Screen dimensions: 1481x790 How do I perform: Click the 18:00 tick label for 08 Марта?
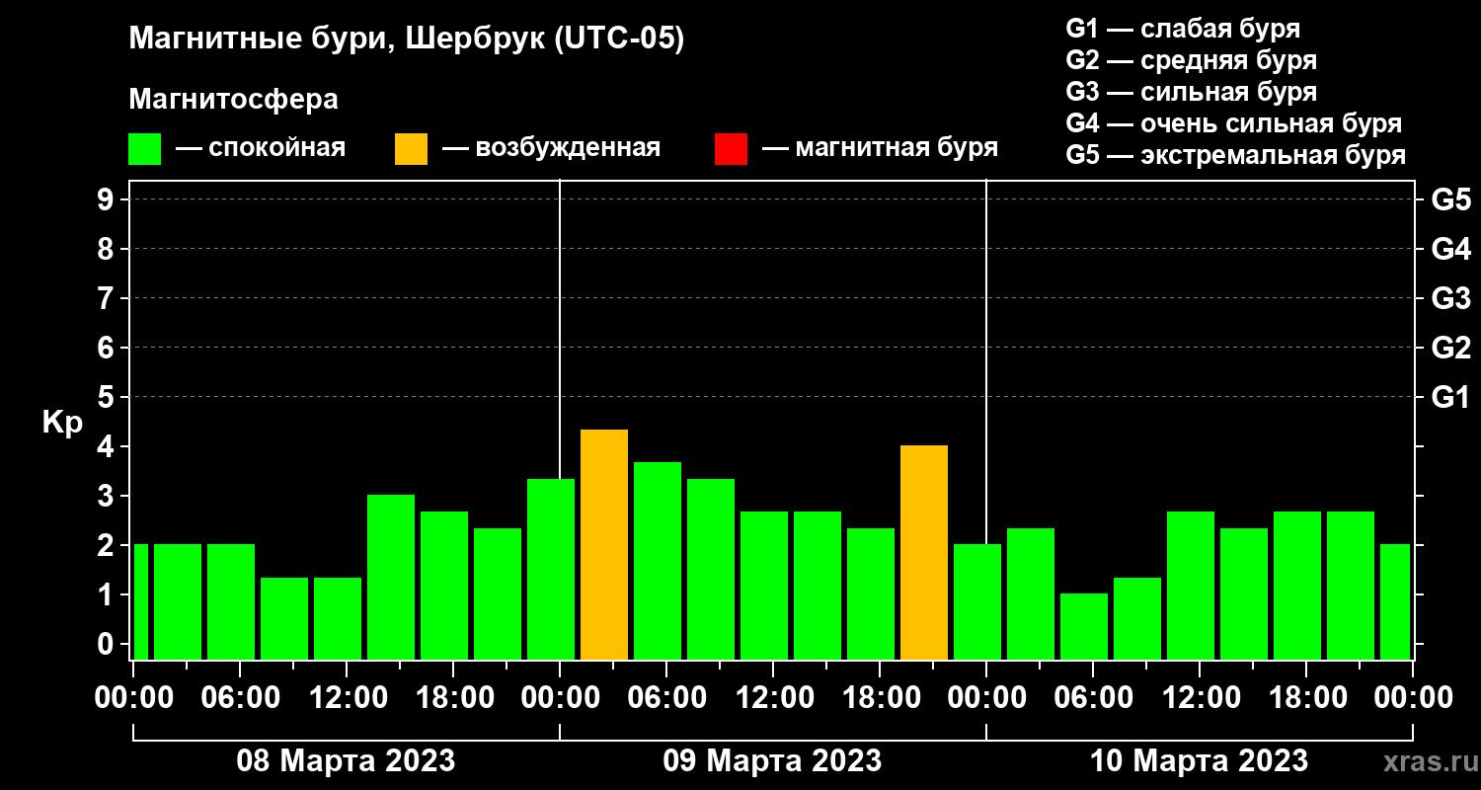tap(453, 697)
